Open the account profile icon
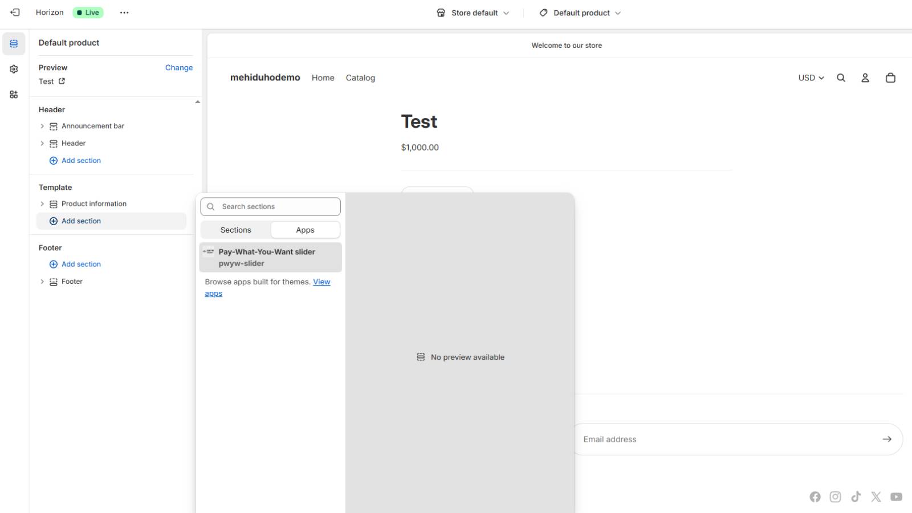The height and width of the screenshot is (513, 912). 865,78
